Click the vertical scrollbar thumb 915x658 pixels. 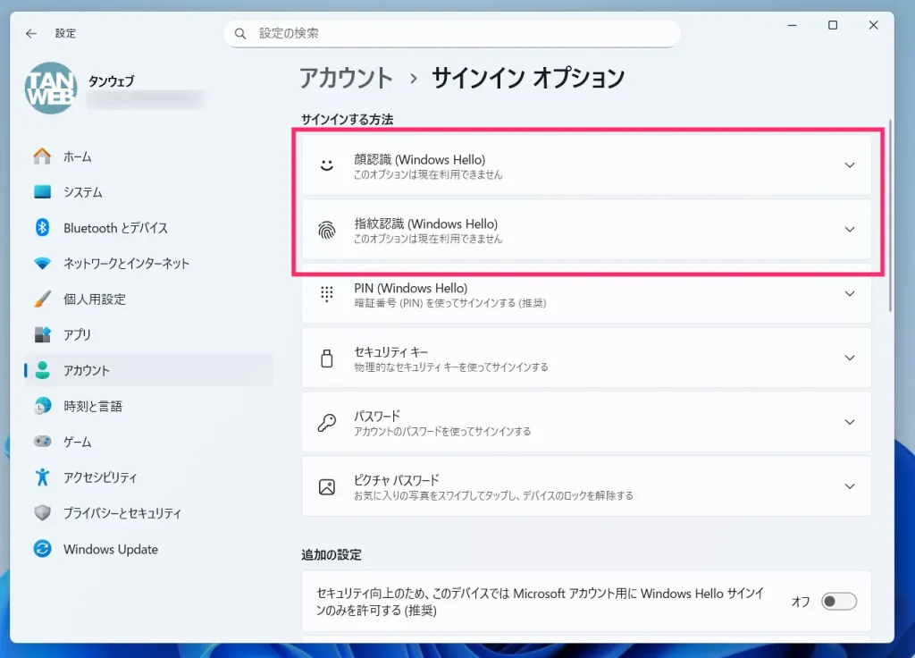890,216
